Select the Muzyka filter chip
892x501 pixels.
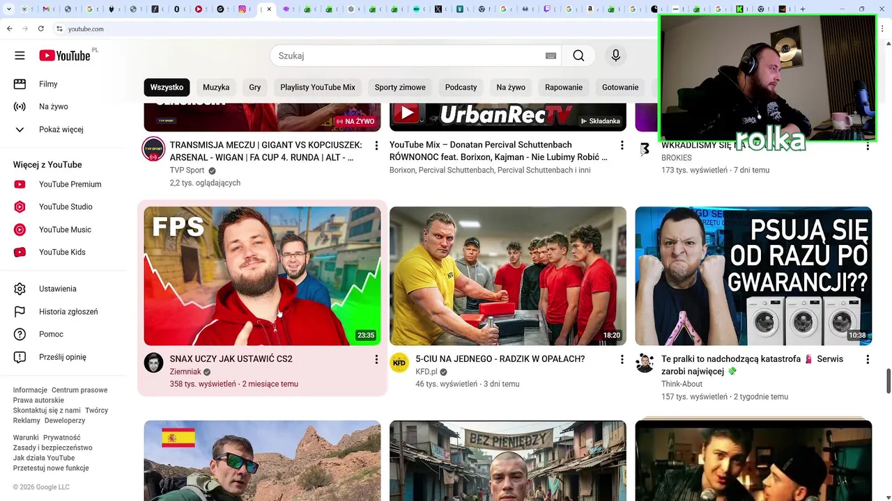216,87
